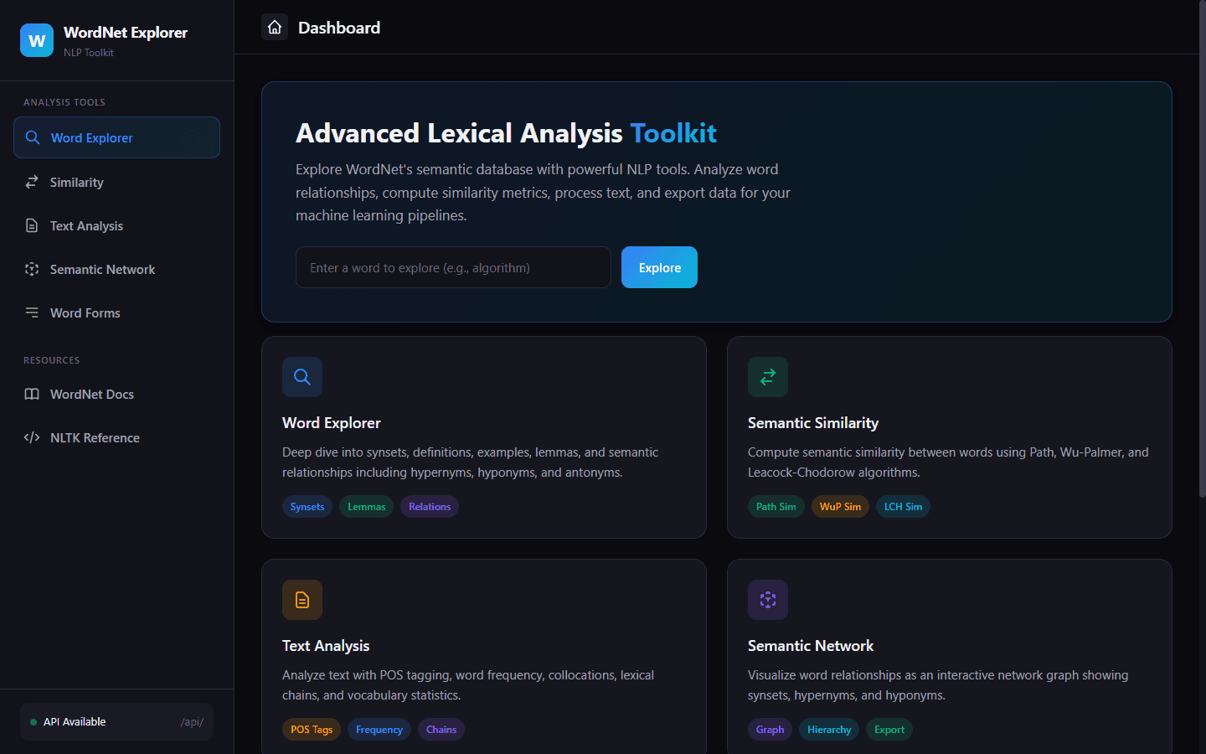The width and height of the screenshot is (1206, 754).
Task: Click the WuP Sim badge
Action: click(x=840, y=506)
